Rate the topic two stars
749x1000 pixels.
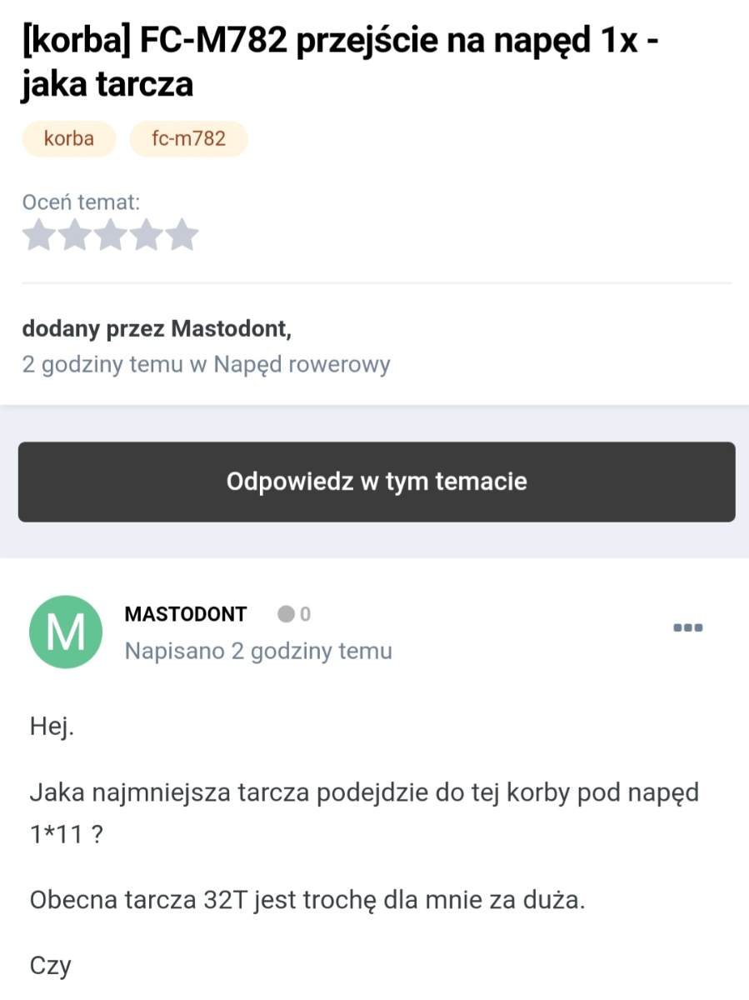tap(73, 236)
